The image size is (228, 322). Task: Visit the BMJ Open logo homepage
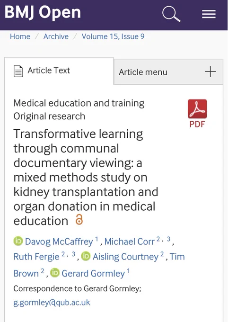43,12
